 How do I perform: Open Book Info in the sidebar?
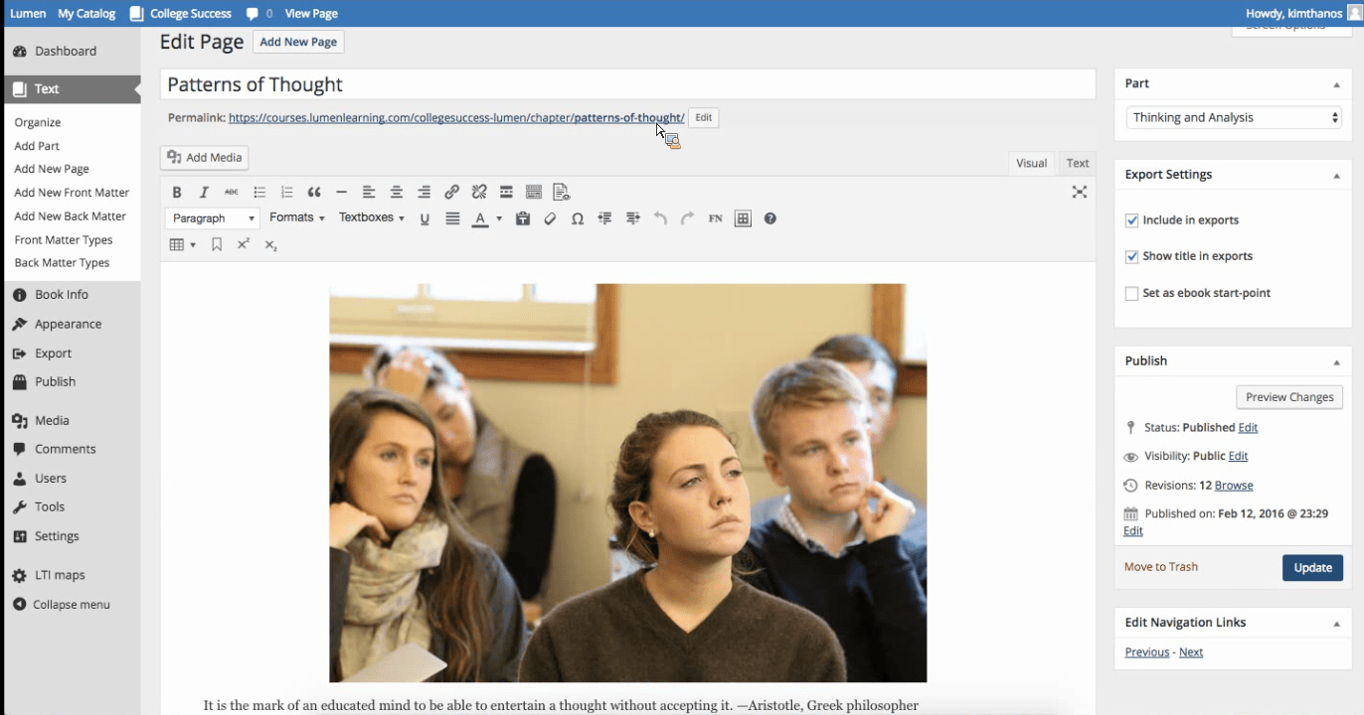pos(62,295)
